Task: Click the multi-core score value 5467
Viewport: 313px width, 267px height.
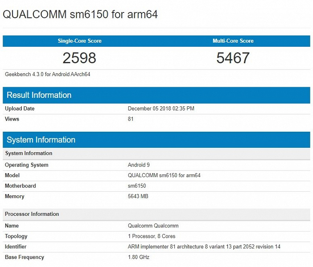Action: (x=233, y=58)
